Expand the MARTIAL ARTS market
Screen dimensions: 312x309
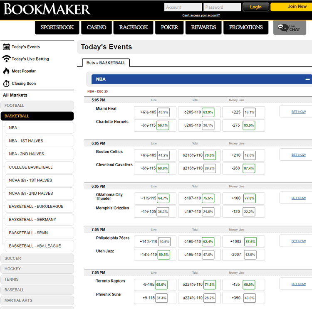[37, 300]
